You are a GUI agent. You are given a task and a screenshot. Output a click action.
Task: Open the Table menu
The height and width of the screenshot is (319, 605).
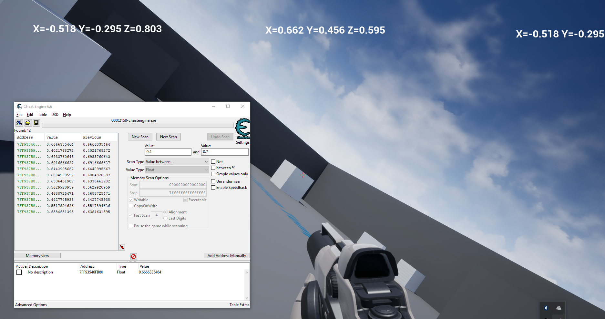42,115
